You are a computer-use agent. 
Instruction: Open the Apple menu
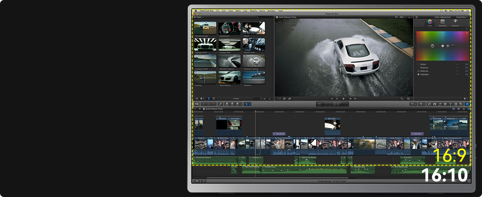pyautogui.click(x=196, y=11)
